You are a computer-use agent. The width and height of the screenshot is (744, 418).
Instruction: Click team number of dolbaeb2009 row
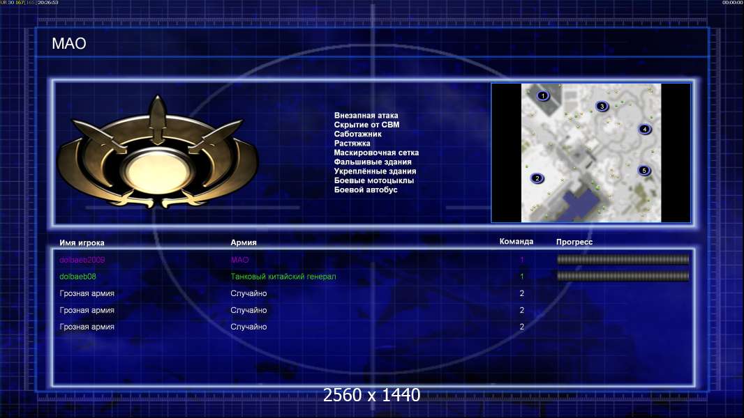(x=522, y=260)
